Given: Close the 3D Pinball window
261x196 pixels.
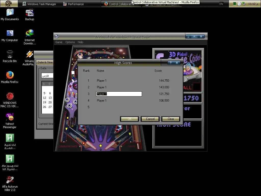Looking at the screenshot, I should click(201, 36).
